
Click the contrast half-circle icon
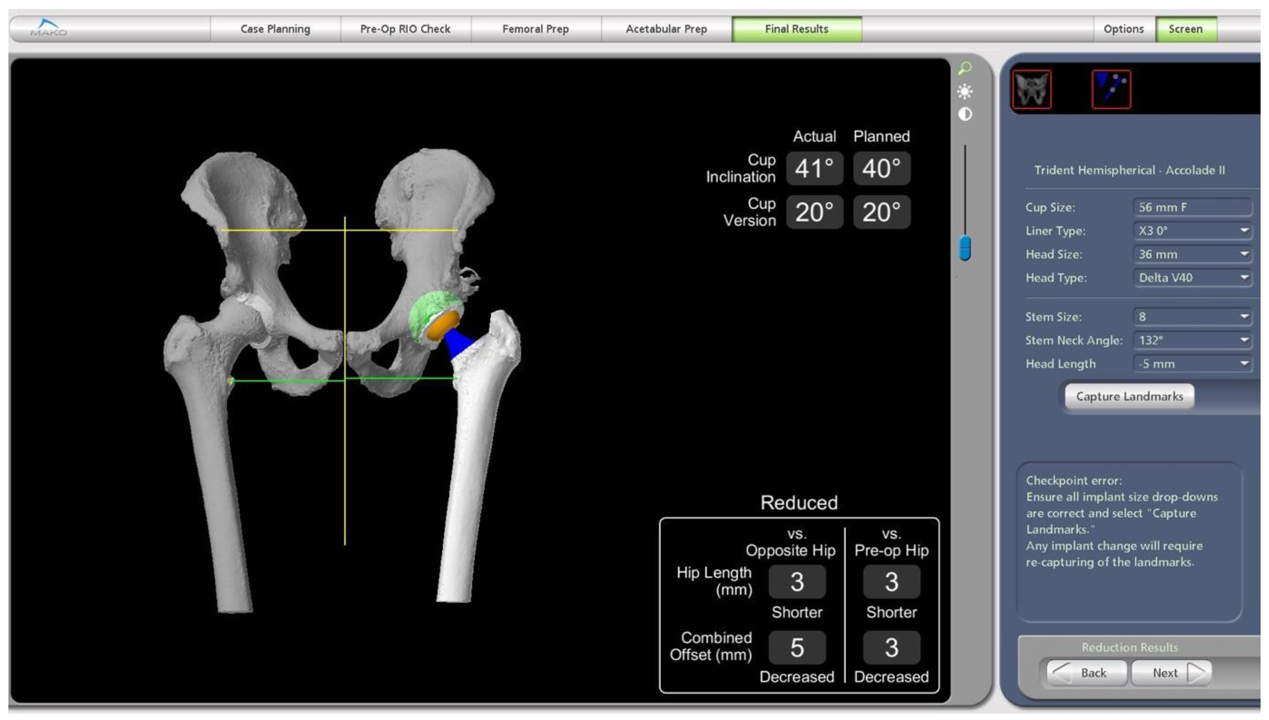tap(965, 114)
